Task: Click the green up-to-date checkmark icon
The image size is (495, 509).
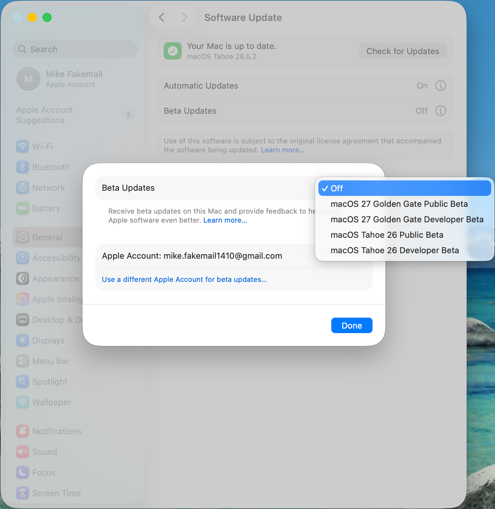Action: point(173,51)
